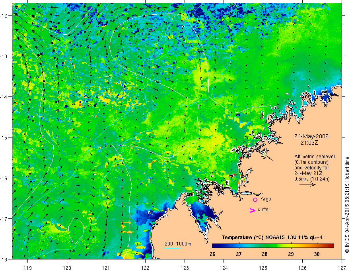This screenshot has height=271, width=350.
Task: Click the magenta drifter arrowhead legend marker
Action: pyautogui.click(x=253, y=210)
